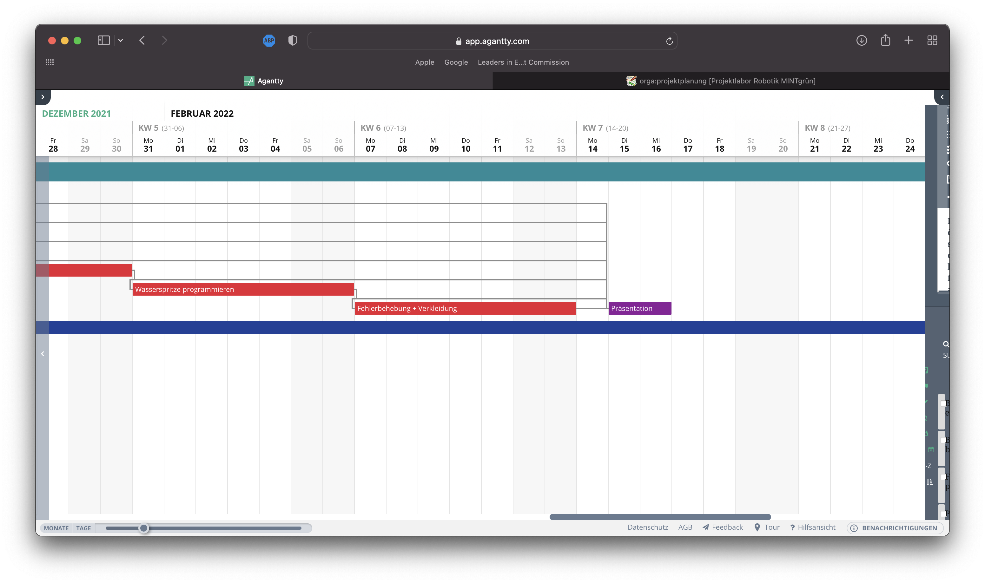The height and width of the screenshot is (583, 985).
Task: Select the Fehlerbehebung + Verkleidung task bar
Action: click(x=465, y=308)
